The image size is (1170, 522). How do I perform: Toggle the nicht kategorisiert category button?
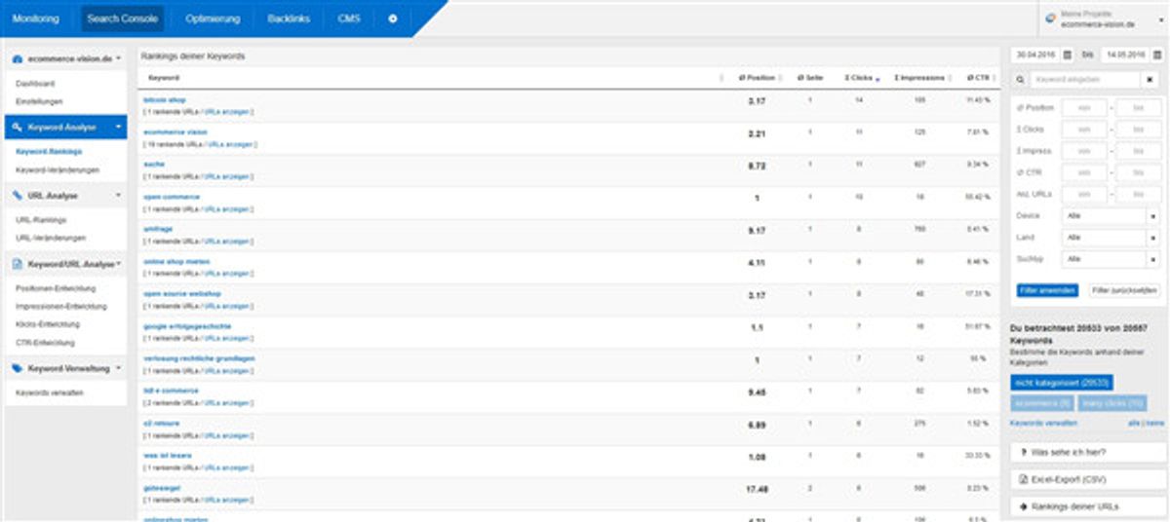click(x=1062, y=384)
